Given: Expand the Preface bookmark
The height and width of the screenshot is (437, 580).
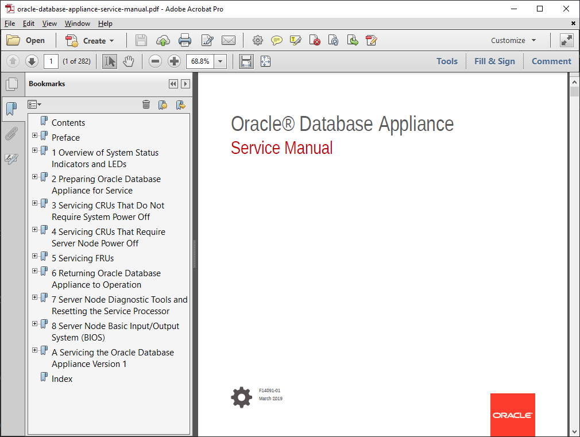Looking at the screenshot, I should tap(34, 135).
